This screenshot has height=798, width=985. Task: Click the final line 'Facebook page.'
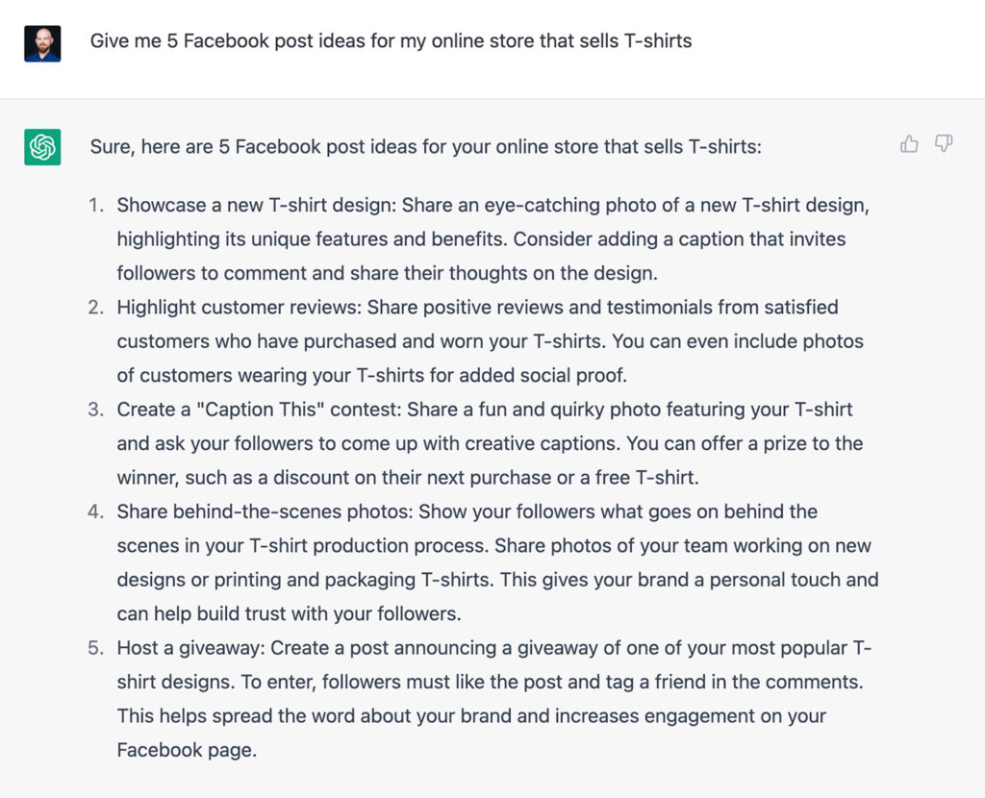[187, 750]
